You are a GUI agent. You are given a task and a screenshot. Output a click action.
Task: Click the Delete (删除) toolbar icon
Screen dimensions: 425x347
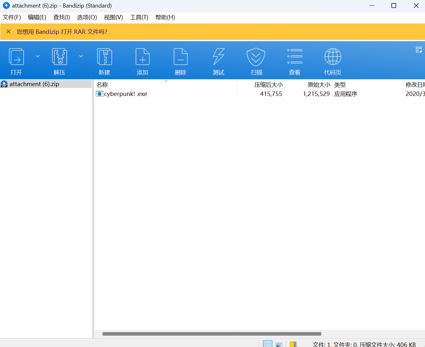[x=180, y=57]
